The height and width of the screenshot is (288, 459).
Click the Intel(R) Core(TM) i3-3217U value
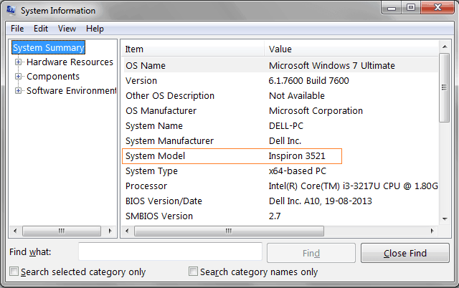353,186
